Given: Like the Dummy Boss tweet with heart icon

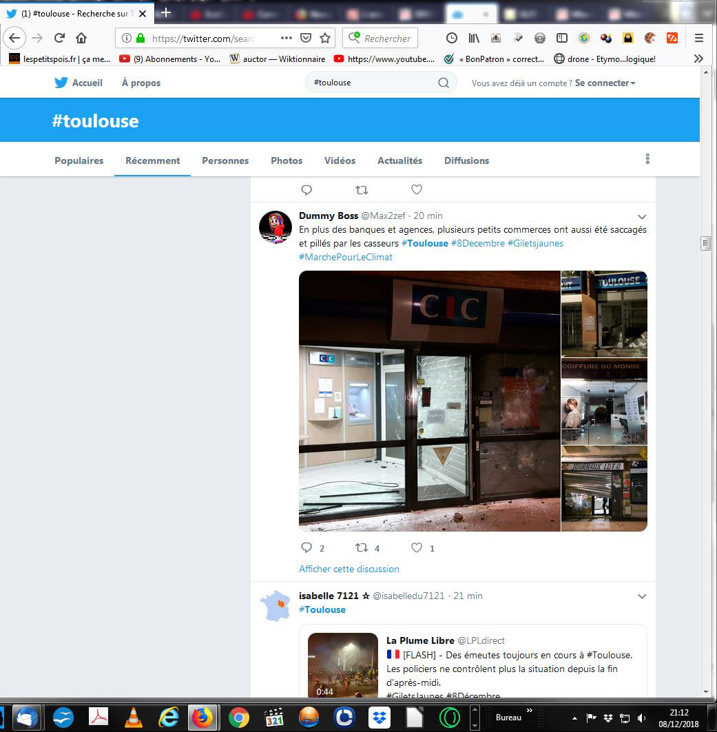Looking at the screenshot, I should coord(416,548).
